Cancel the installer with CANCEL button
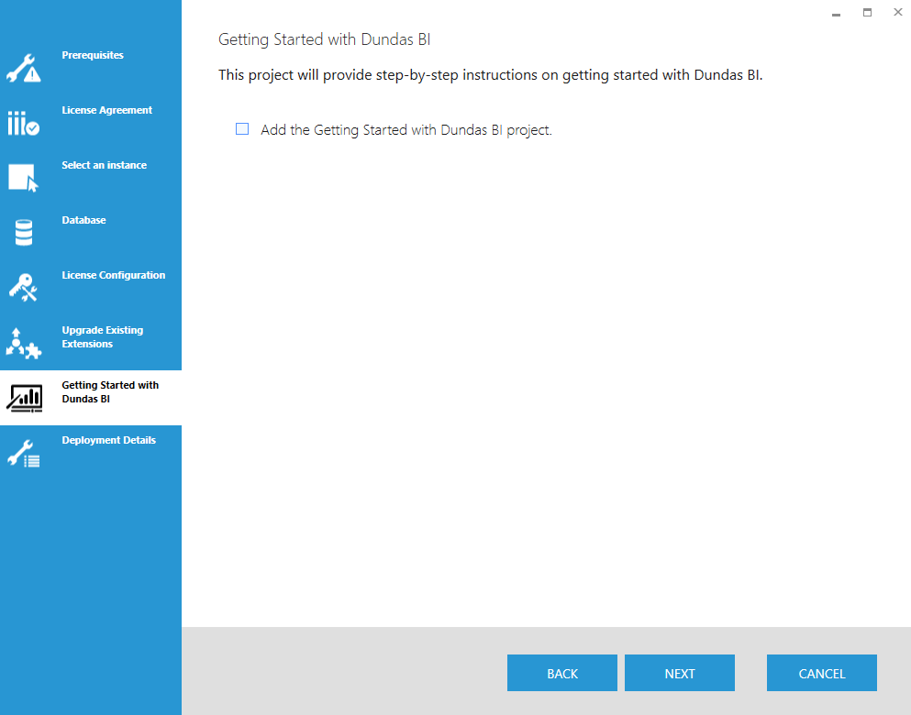The image size is (911, 715). (x=821, y=673)
